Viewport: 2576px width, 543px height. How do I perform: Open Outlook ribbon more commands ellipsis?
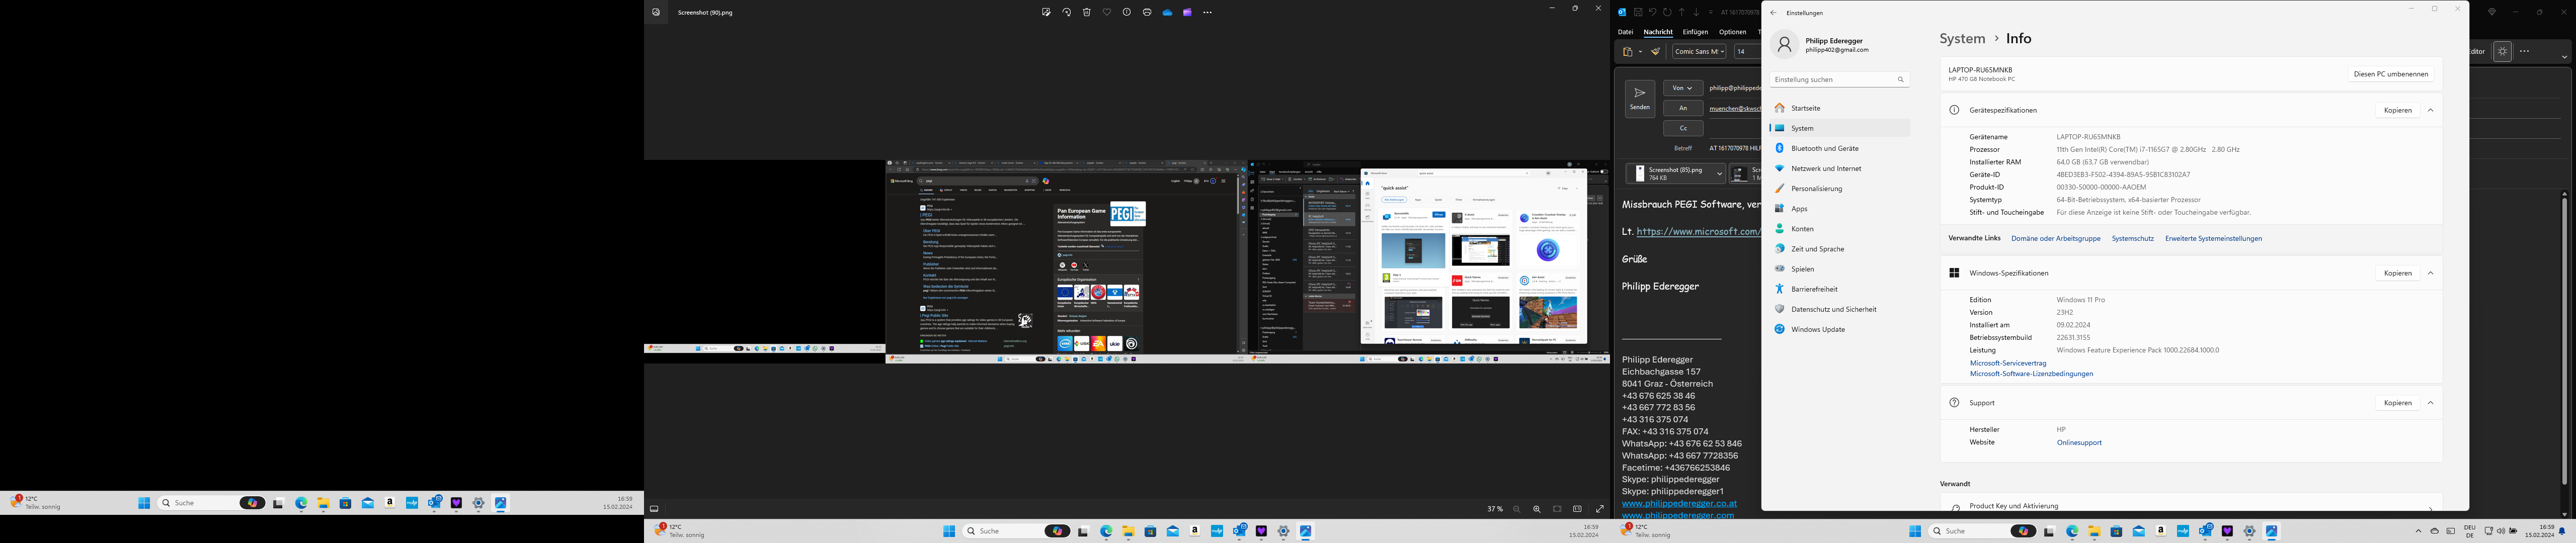click(x=2524, y=52)
